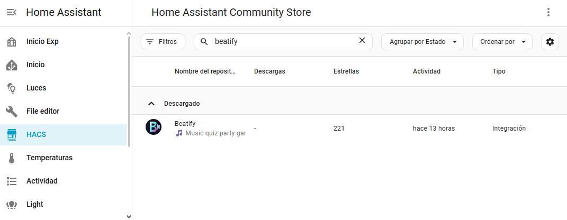Screen dimensions: 567x220
Task: Sort by Nombre del repositorio column
Action: click(205, 71)
